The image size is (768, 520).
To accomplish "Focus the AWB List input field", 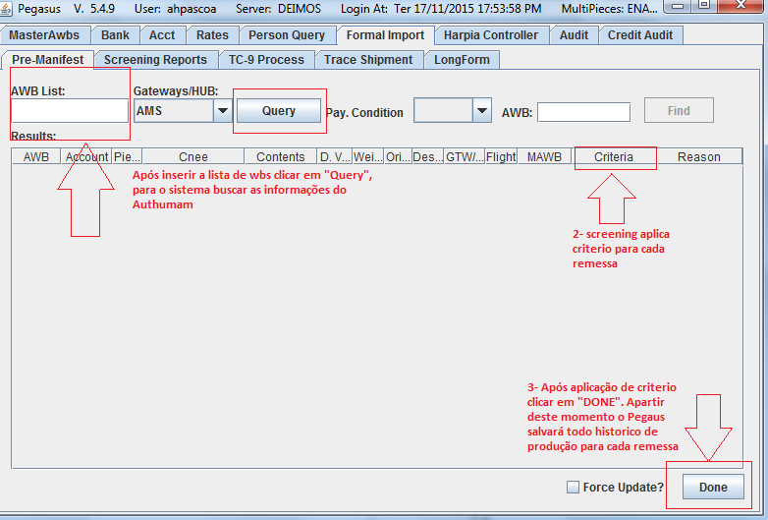I will pyautogui.click(x=70, y=111).
